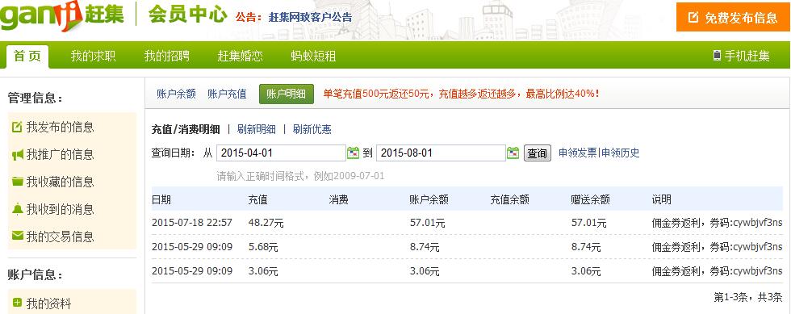Screen dimensions: 791x314
Task: Click the description in the 48.27元 row
Action: pyautogui.click(x=717, y=223)
